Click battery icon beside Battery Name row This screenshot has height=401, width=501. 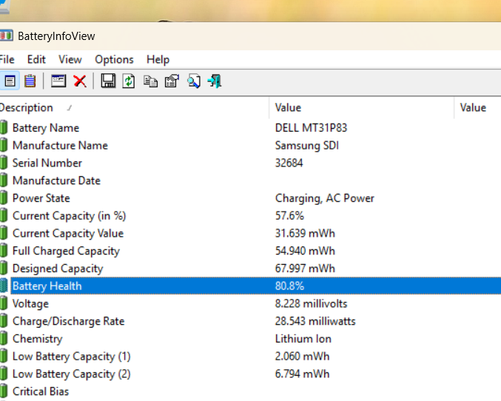point(4,127)
